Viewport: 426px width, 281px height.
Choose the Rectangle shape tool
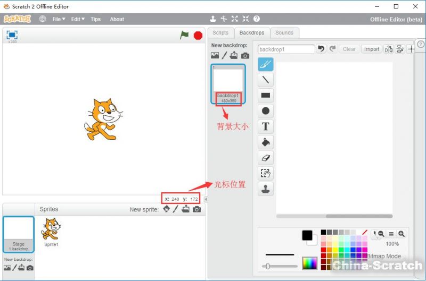265,96
